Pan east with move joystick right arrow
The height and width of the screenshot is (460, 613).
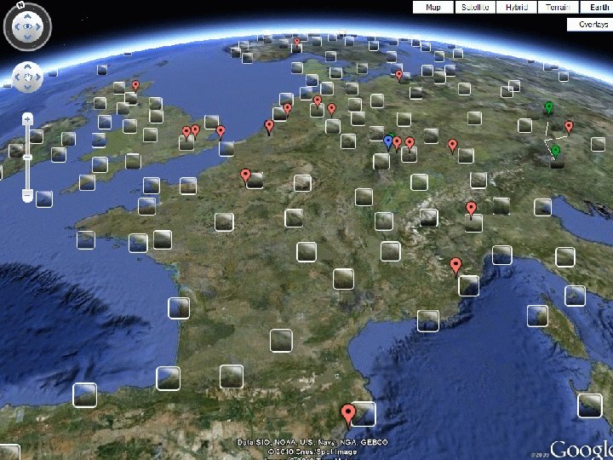point(38,77)
